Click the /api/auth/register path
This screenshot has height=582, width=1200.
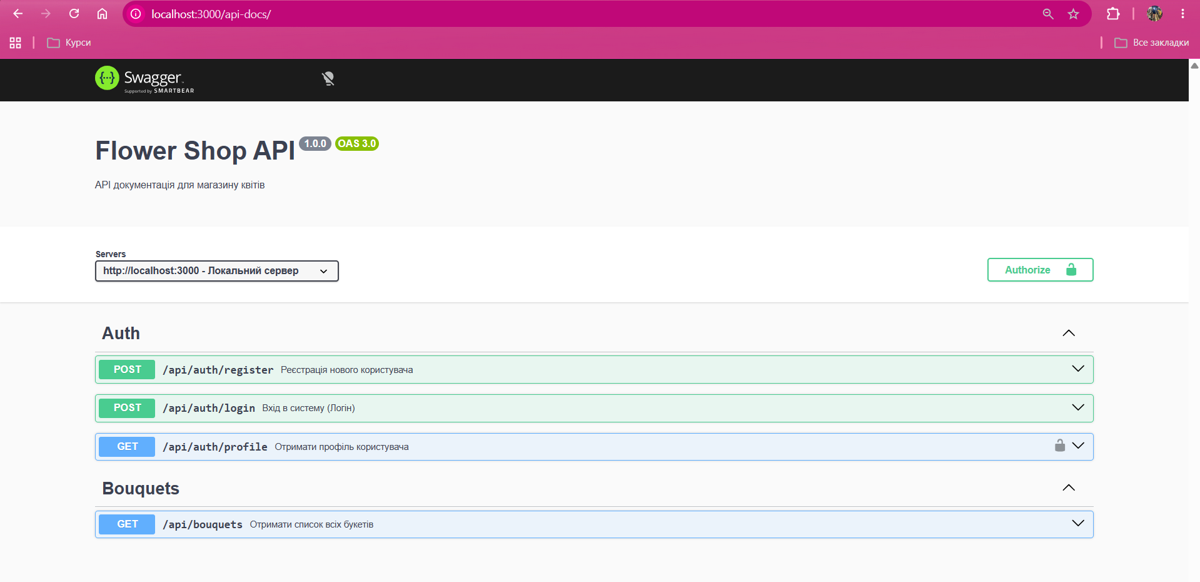[x=218, y=370]
